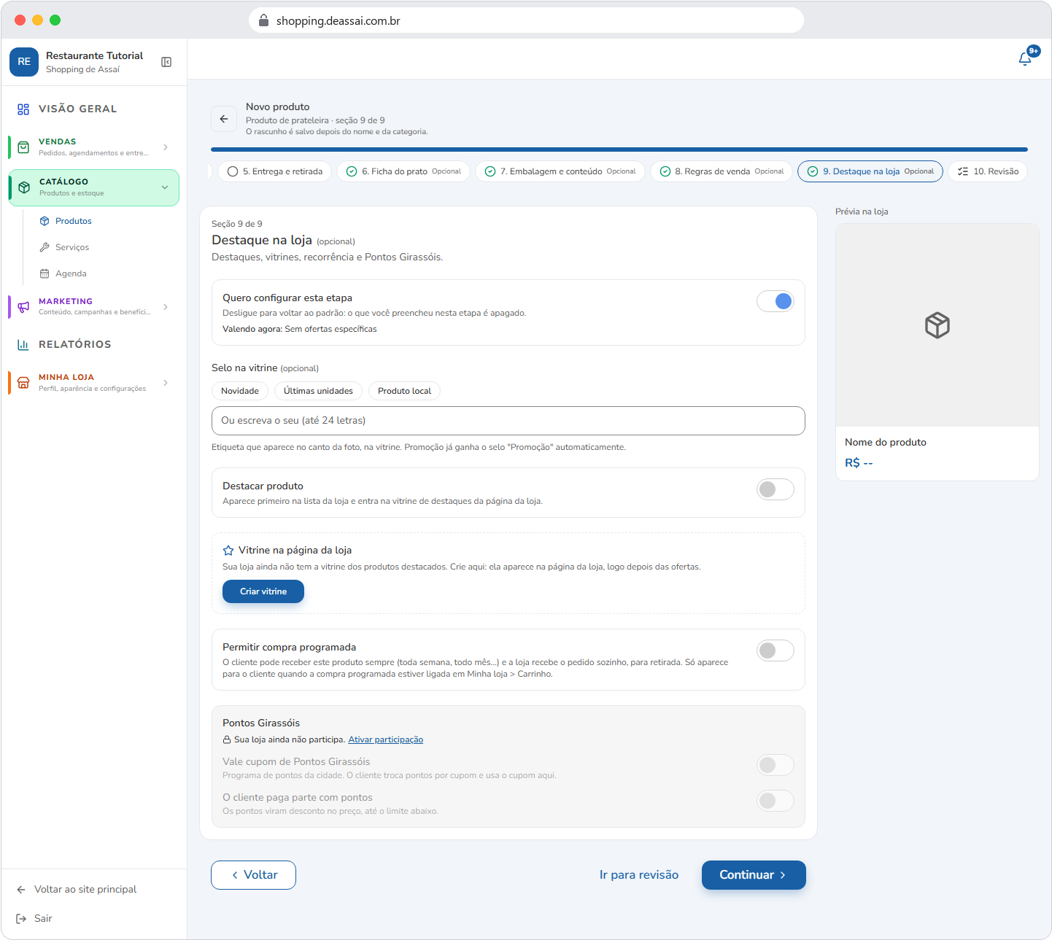1052x940 pixels.
Task: Click the package placeholder in store preview
Action: 937,325
